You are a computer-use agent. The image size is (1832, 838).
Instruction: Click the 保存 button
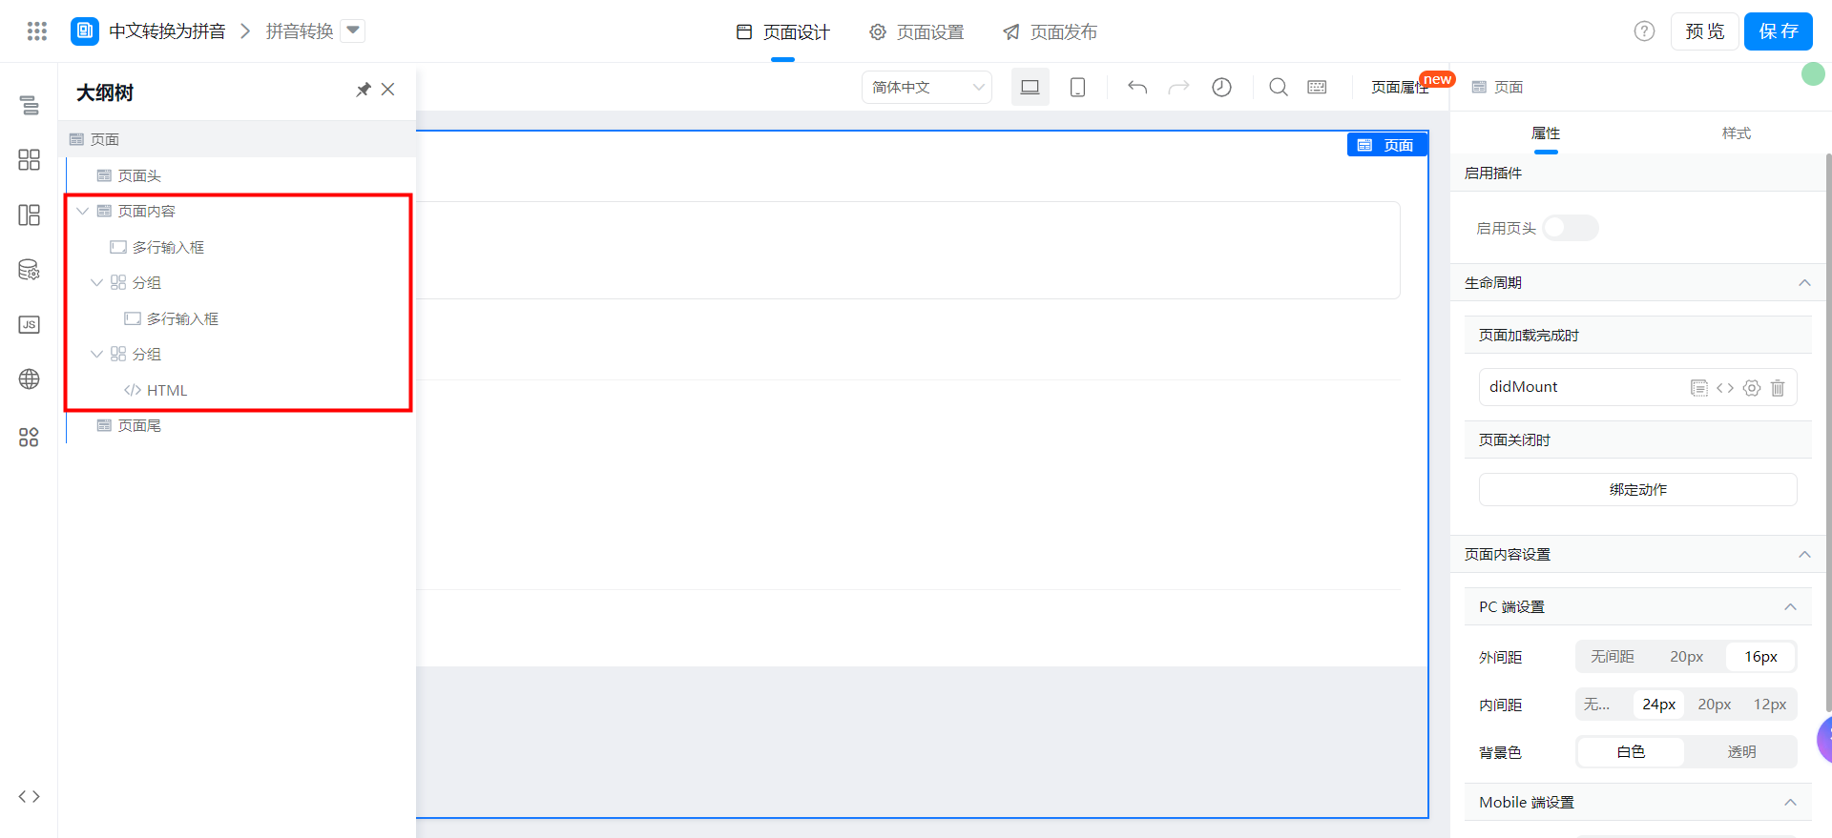pyautogui.click(x=1778, y=31)
